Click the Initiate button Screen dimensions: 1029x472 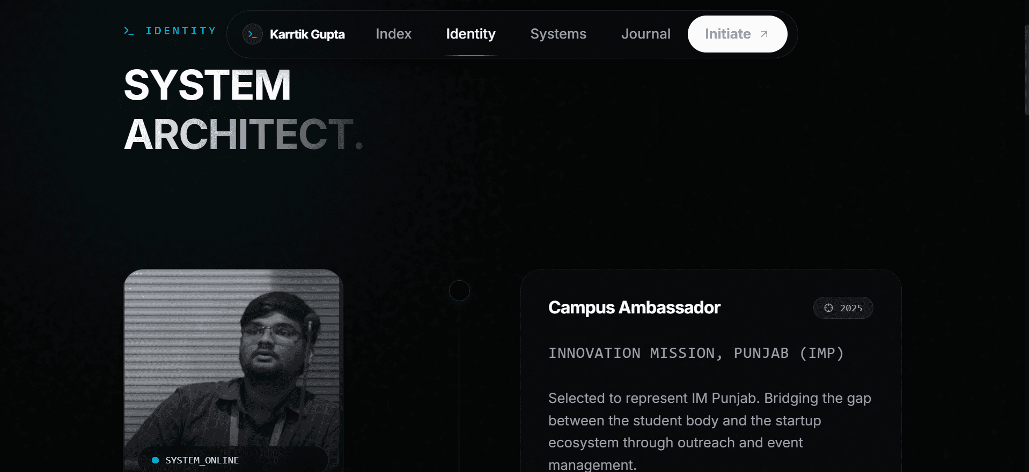coord(738,34)
